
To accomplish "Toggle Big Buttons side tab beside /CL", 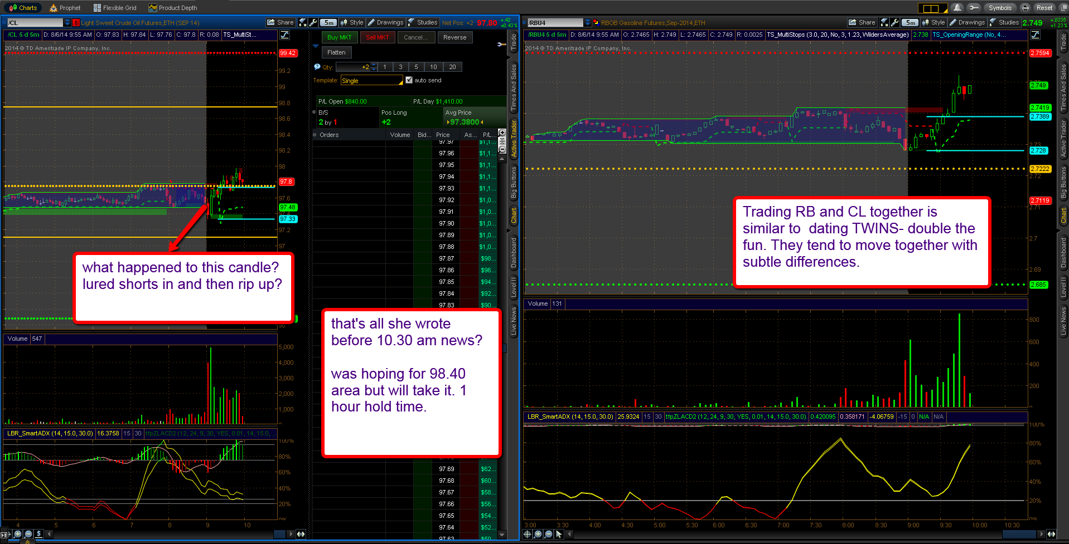I will point(514,182).
